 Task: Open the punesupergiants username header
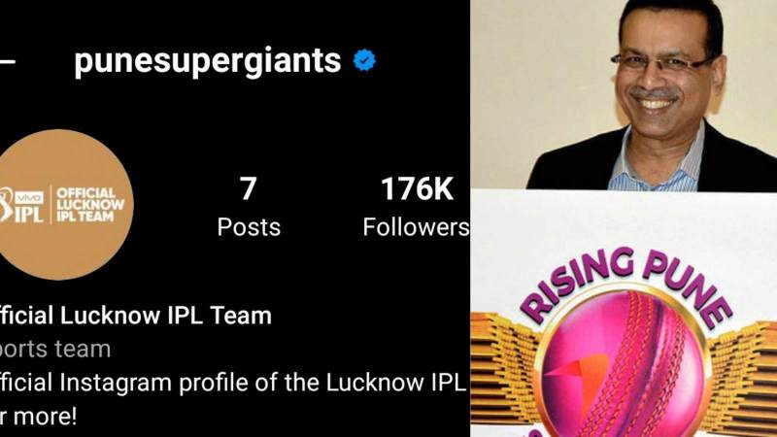click(x=208, y=61)
